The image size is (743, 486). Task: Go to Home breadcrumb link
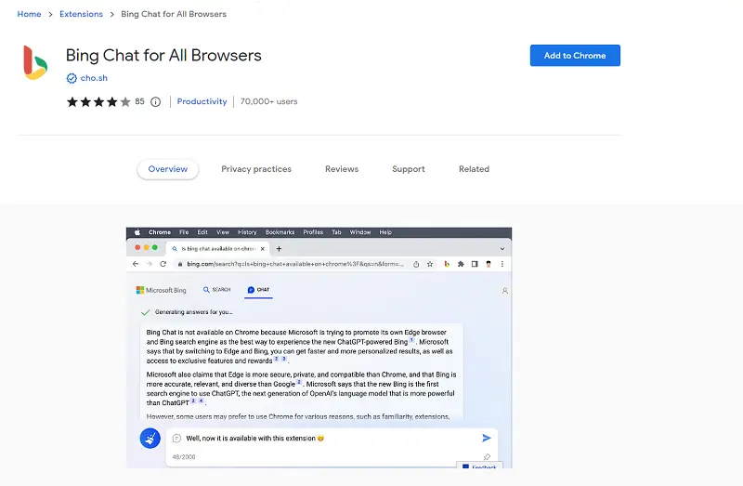[x=29, y=14]
